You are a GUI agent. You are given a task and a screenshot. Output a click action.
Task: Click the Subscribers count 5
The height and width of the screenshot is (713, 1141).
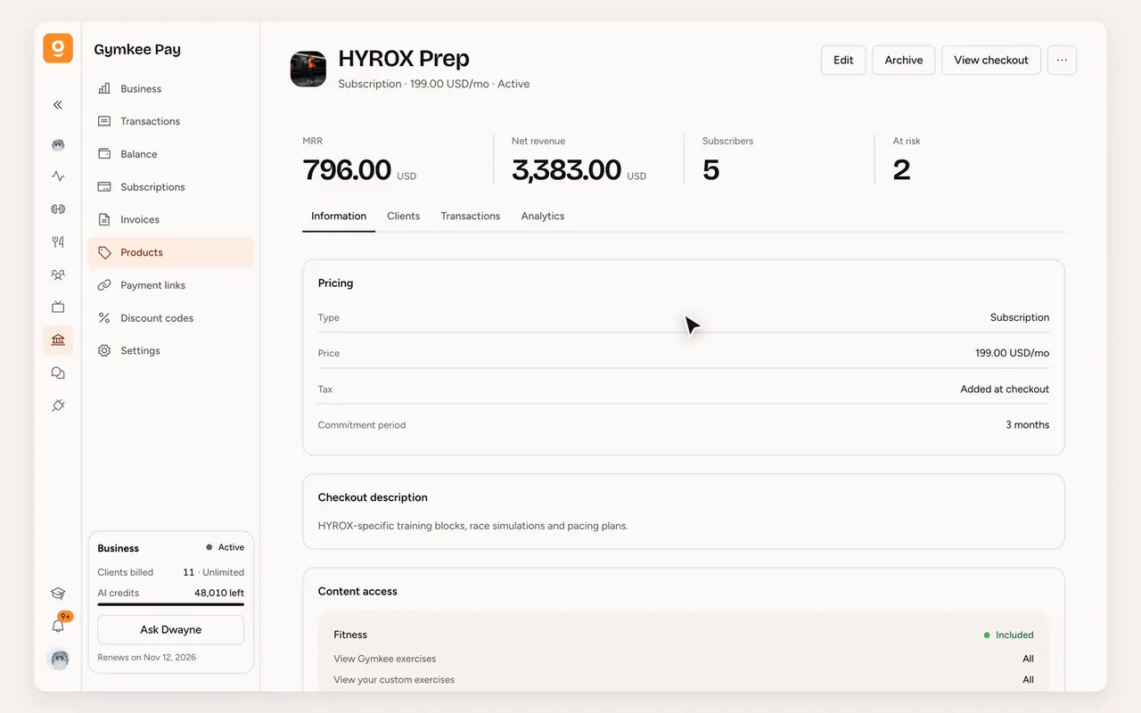(x=710, y=169)
